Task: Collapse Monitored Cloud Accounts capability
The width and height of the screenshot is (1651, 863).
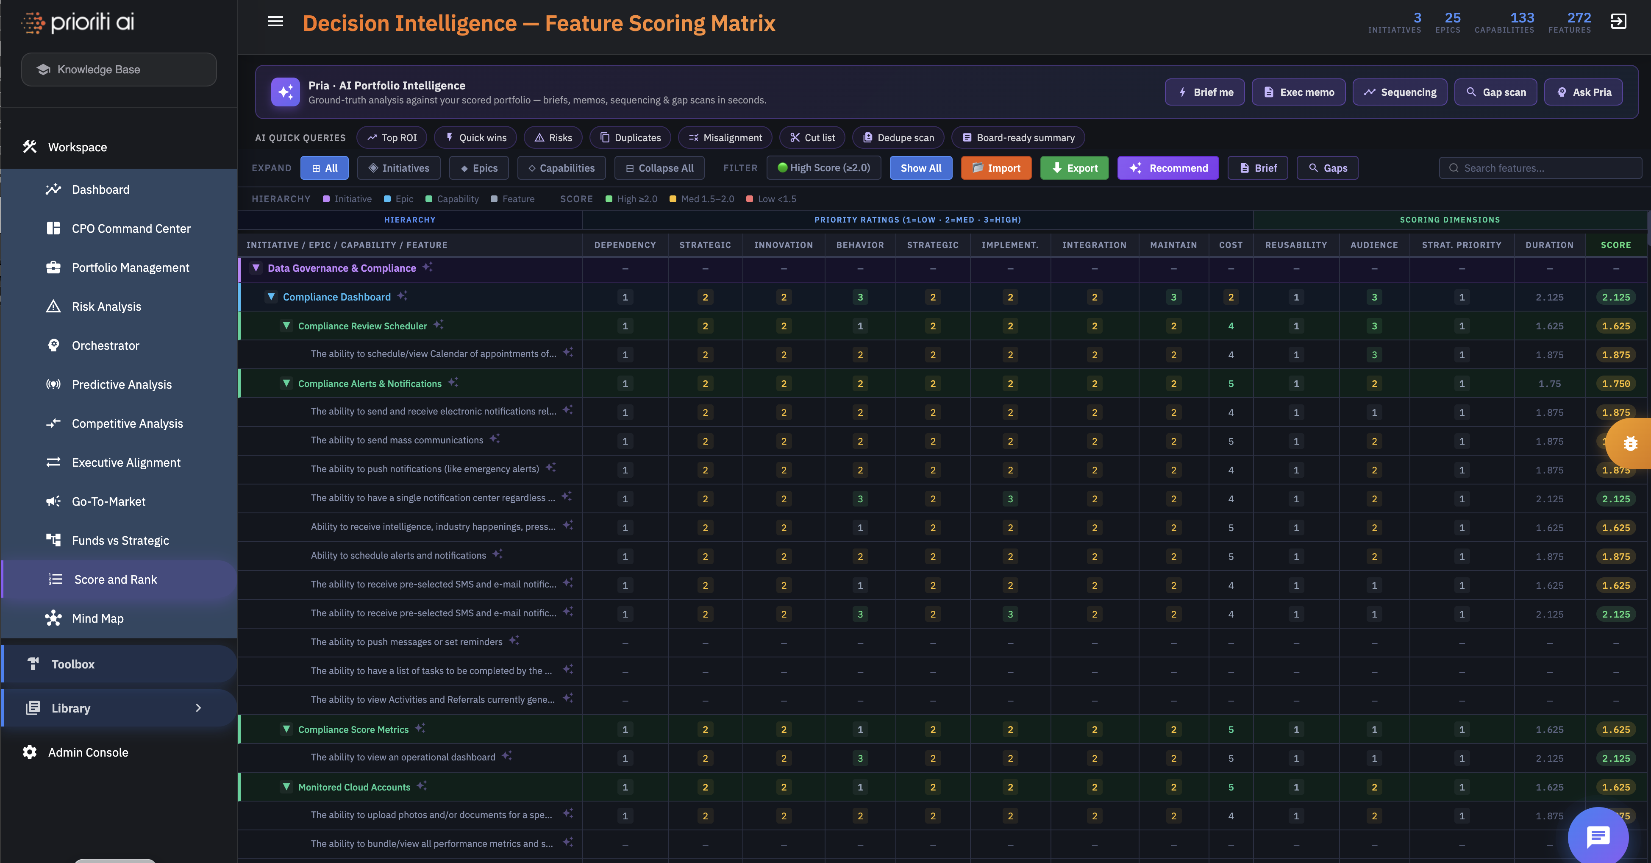Action: click(x=286, y=786)
